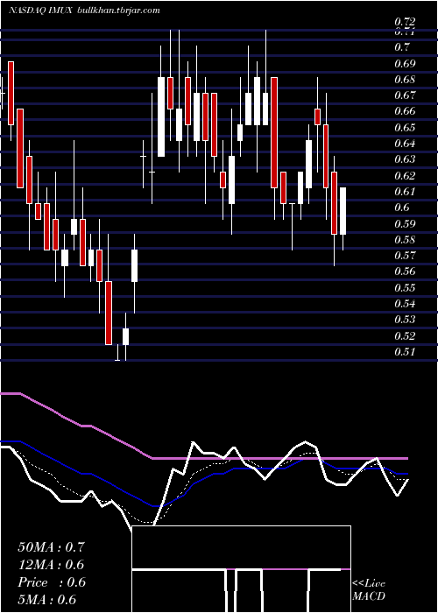Click the 0.63 price axis label
The height and width of the screenshot is (613, 438).
[405, 159]
